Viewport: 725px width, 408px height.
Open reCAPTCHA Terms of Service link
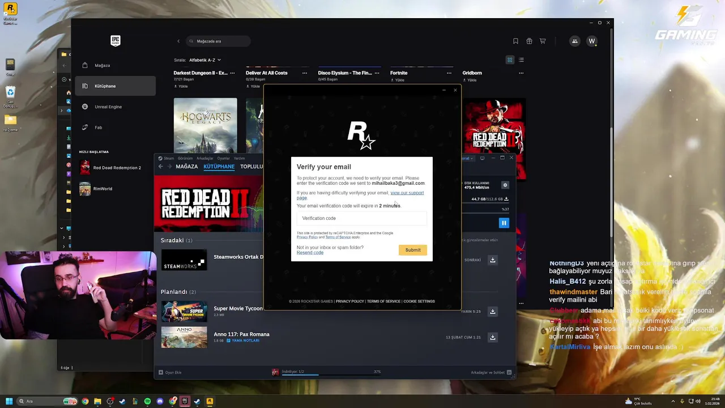tap(338, 237)
